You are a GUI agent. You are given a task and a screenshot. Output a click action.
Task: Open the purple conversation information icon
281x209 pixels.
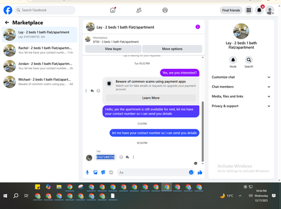tap(198, 27)
